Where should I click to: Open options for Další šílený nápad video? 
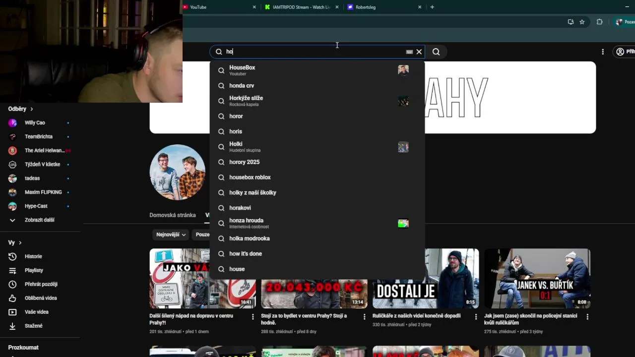(x=253, y=316)
